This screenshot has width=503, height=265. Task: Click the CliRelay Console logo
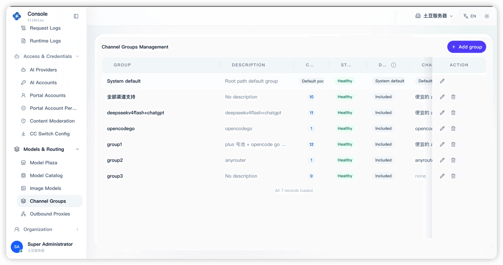17,16
